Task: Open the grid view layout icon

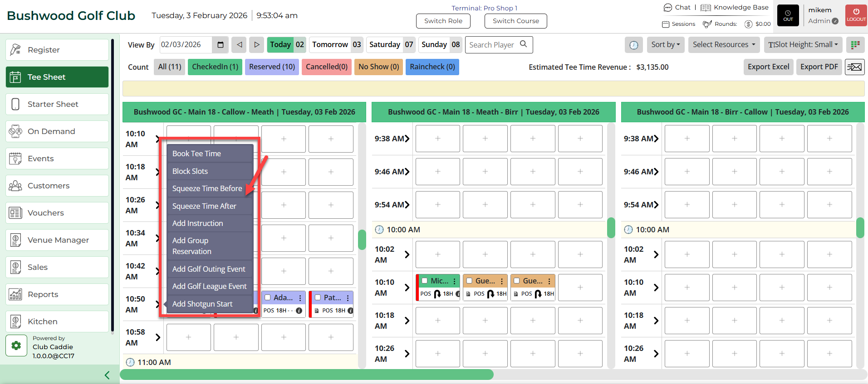Action: (855, 45)
